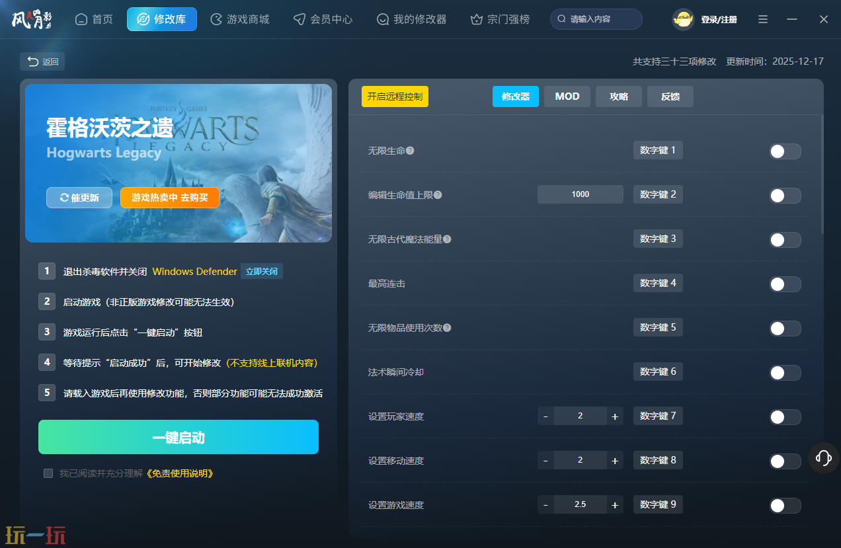Image resolution: width=841 pixels, height=548 pixels.
Task: Click 设置游戏速度 value 2.5 field
Action: click(x=581, y=504)
